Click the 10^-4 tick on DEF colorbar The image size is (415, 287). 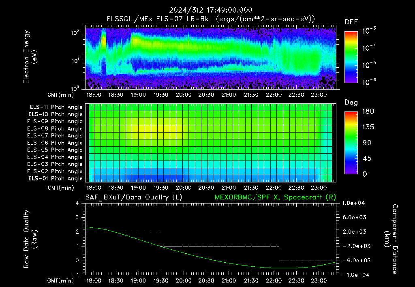369,48
